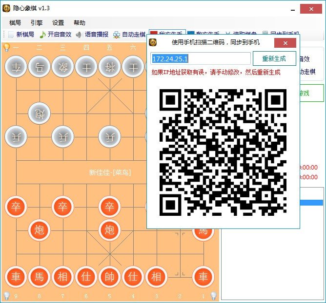Select the gray 兵 in column 三
326x303 pixels.
[x=62, y=137]
